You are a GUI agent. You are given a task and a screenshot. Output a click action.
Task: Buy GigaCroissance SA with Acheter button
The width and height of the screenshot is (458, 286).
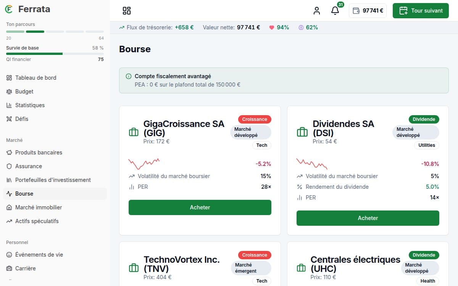click(x=200, y=207)
